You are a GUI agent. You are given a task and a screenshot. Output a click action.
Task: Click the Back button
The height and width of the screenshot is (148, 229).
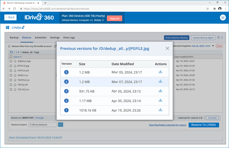click(10, 17)
